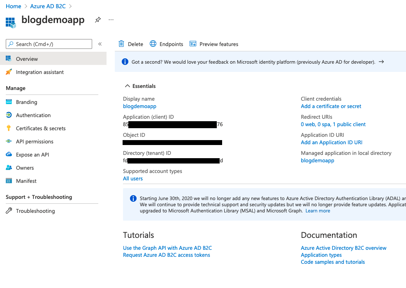Click the Preview features icon
This screenshot has width=406, height=288.
click(x=193, y=44)
